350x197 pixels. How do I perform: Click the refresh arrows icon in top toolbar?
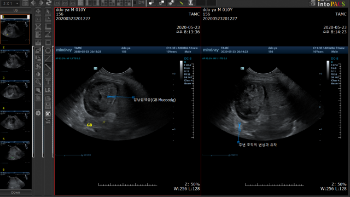49,3
